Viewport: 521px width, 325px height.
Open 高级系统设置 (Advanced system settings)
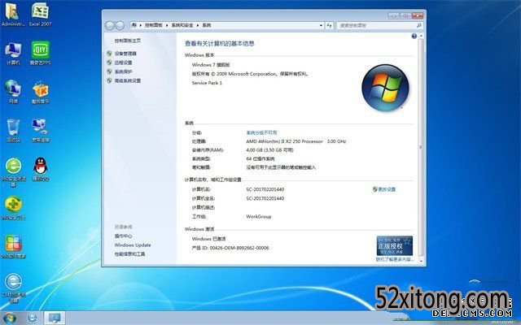coord(128,80)
